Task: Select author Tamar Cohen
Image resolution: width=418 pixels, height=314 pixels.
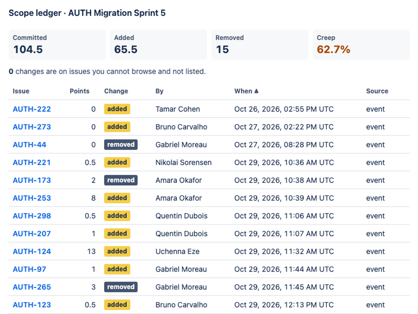Action: [x=178, y=109]
